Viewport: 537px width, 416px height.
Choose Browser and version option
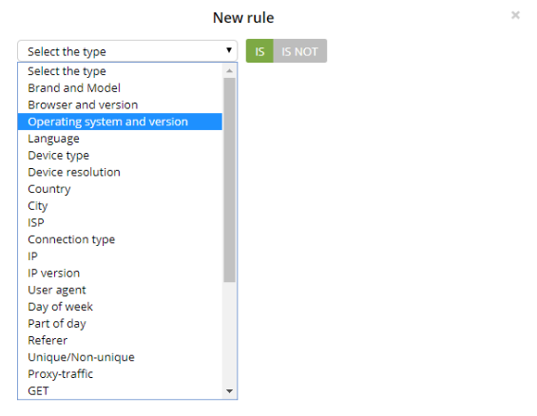(x=120, y=104)
